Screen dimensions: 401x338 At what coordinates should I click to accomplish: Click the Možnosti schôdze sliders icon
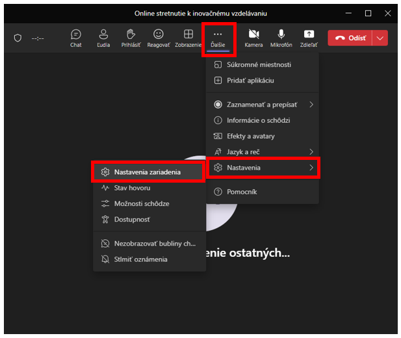[105, 203]
